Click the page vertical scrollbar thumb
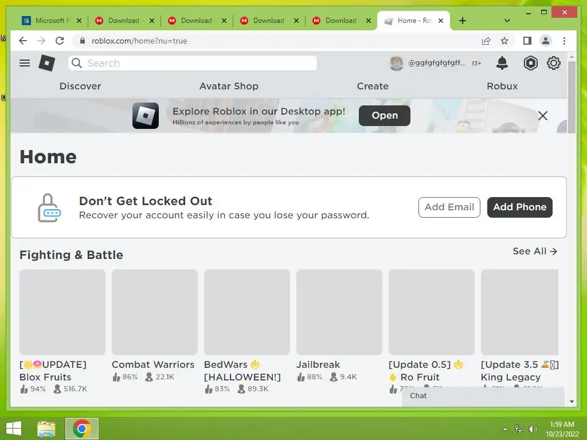 tap(572, 97)
